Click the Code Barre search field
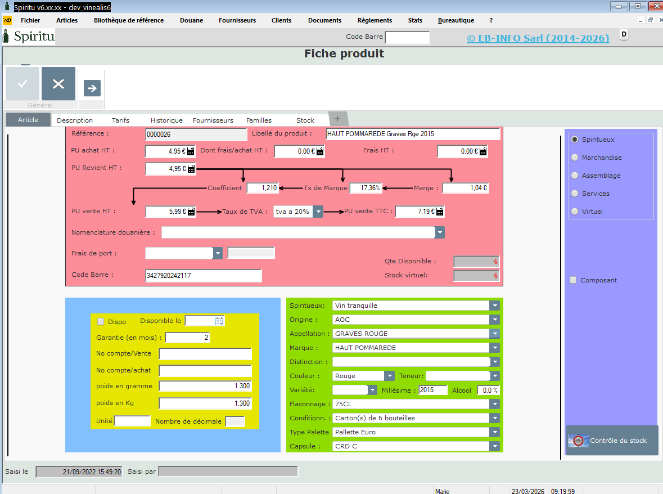The height and width of the screenshot is (494, 663). [x=407, y=37]
